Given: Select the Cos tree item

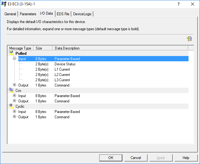Looking at the screenshot, I should (18, 91).
